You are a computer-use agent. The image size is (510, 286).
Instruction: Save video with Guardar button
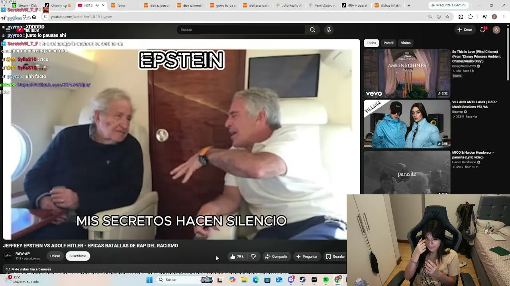pyautogui.click(x=335, y=257)
